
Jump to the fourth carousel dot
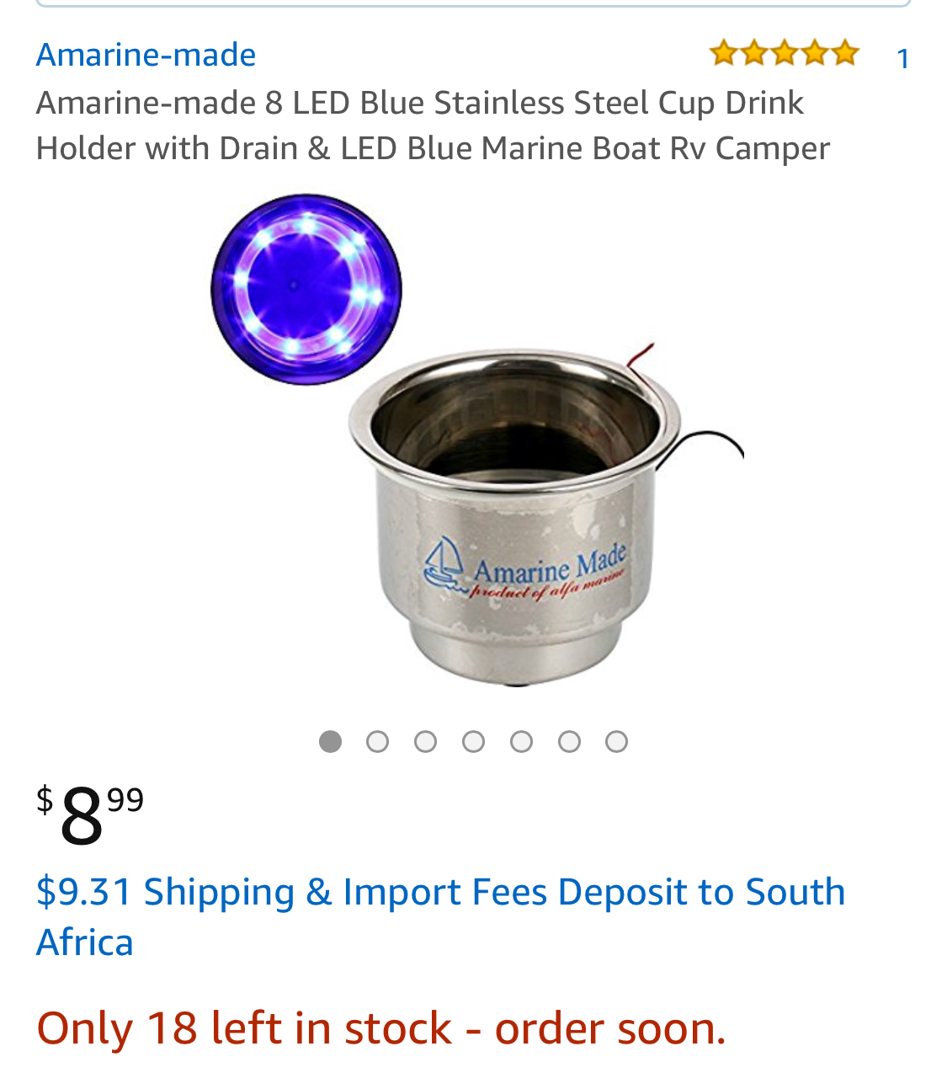point(474,741)
